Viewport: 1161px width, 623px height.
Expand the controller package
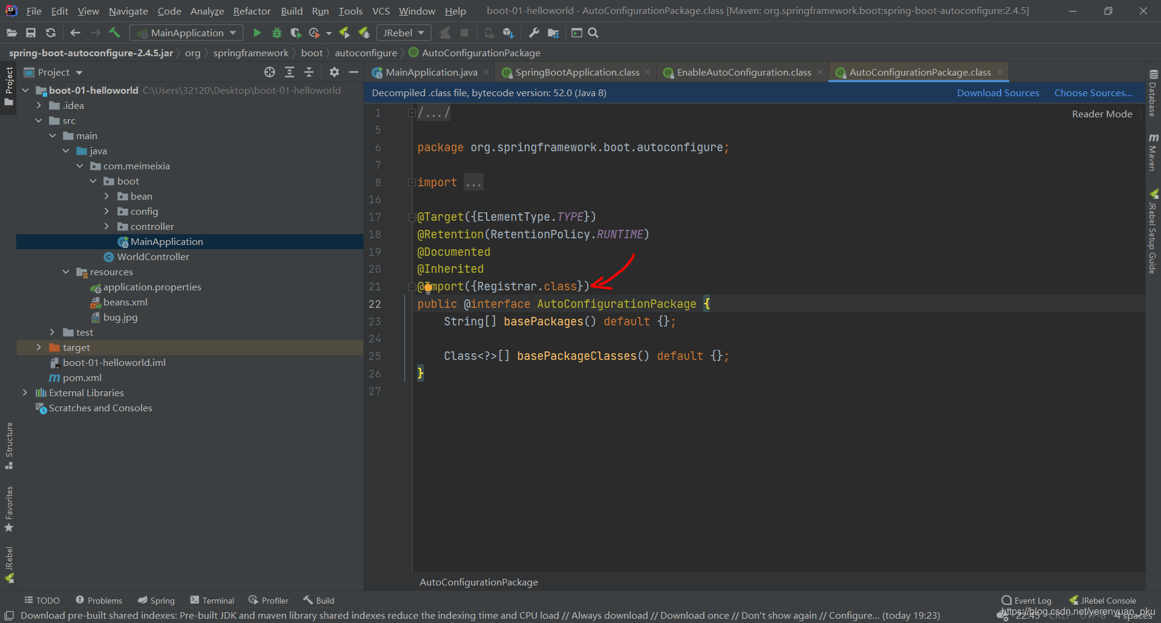click(106, 226)
